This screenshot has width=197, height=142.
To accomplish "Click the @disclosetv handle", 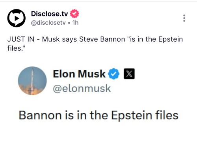I will click(48, 23).
